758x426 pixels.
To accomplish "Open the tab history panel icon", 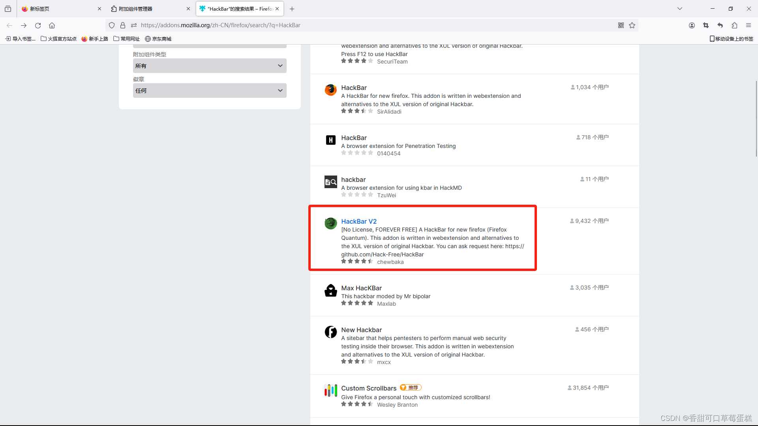I will coord(8,9).
